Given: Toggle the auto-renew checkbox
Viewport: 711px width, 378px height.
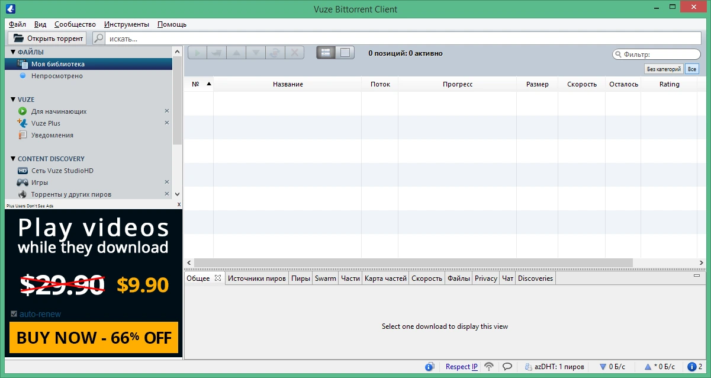Looking at the screenshot, I should tap(14, 314).
